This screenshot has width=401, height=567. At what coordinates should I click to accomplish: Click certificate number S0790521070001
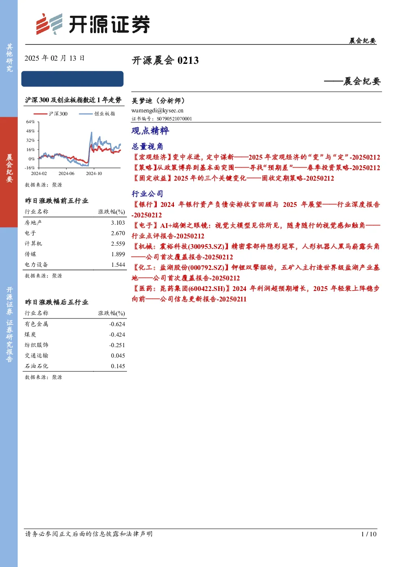174,119
